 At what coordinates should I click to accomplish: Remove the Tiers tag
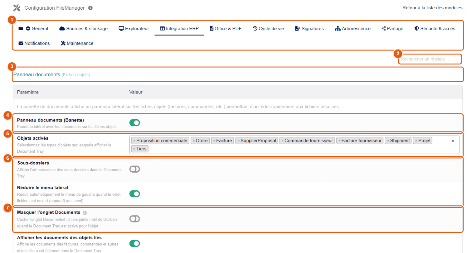click(134, 149)
